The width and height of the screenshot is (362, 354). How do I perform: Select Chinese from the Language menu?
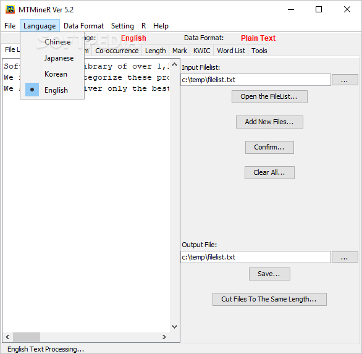(x=52, y=42)
